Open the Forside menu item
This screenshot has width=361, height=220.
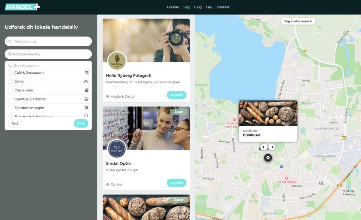(x=173, y=7)
